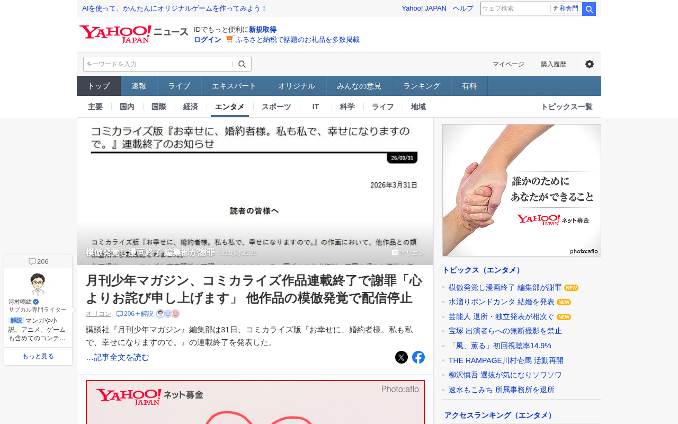Click the 河村鳴紘 avatar in the comment card
The width and height of the screenshot is (678, 424).
[x=38, y=284]
